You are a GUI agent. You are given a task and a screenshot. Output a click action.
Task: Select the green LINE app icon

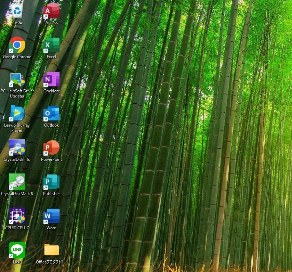[17, 250]
